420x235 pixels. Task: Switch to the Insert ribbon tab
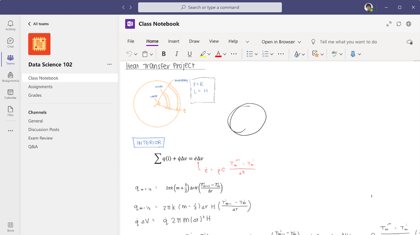(x=174, y=41)
